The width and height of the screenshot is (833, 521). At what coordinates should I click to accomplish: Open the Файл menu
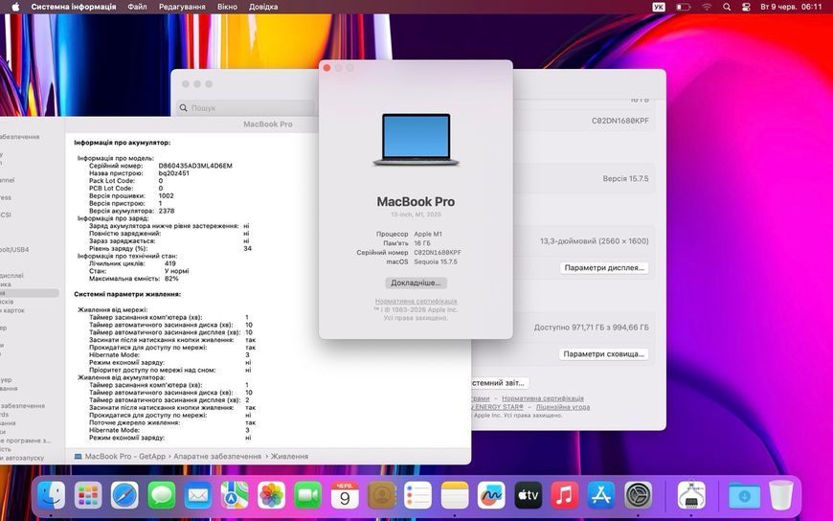[137, 7]
